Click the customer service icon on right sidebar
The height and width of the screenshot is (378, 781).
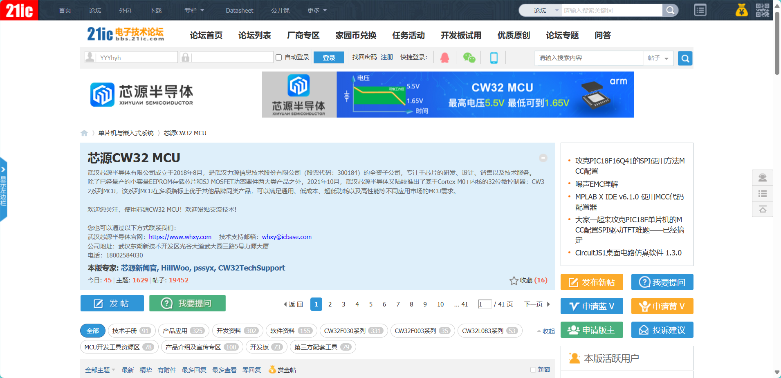coord(763,178)
